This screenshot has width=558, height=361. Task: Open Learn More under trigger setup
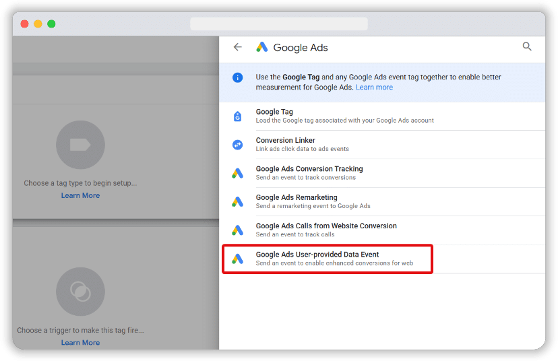[x=80, y=343]
